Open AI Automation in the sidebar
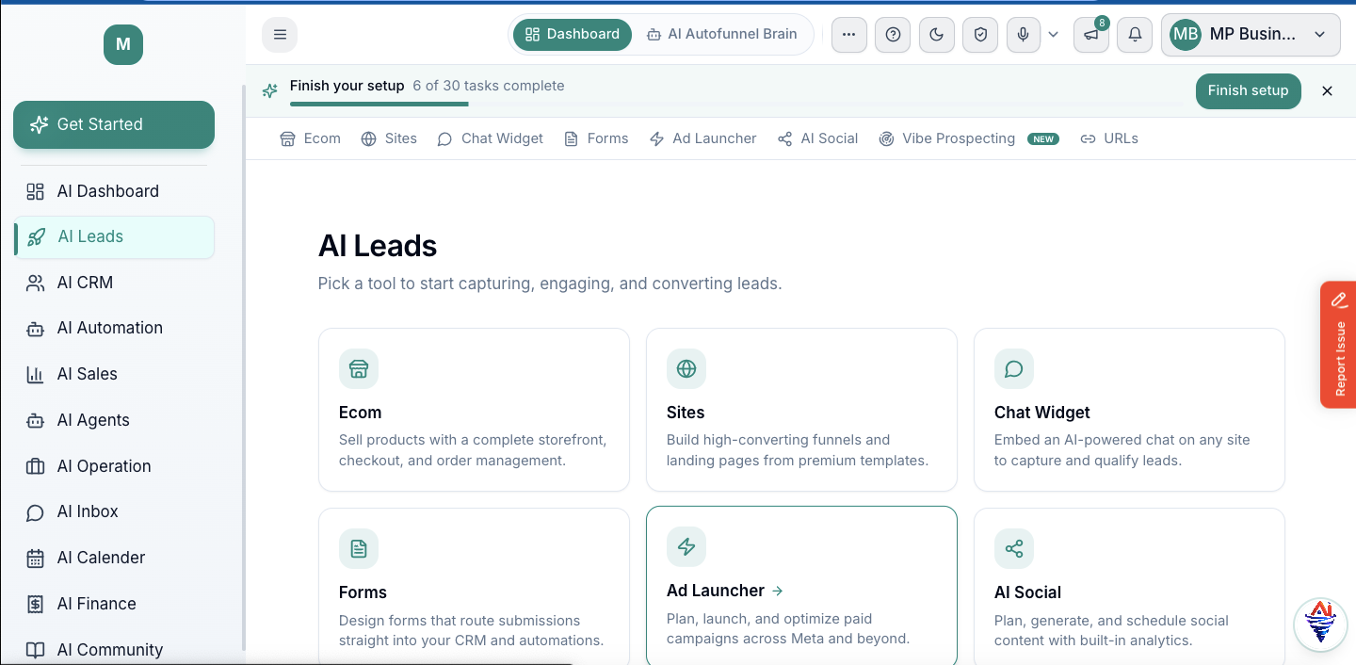1356x665 pixels. point(114,328)
